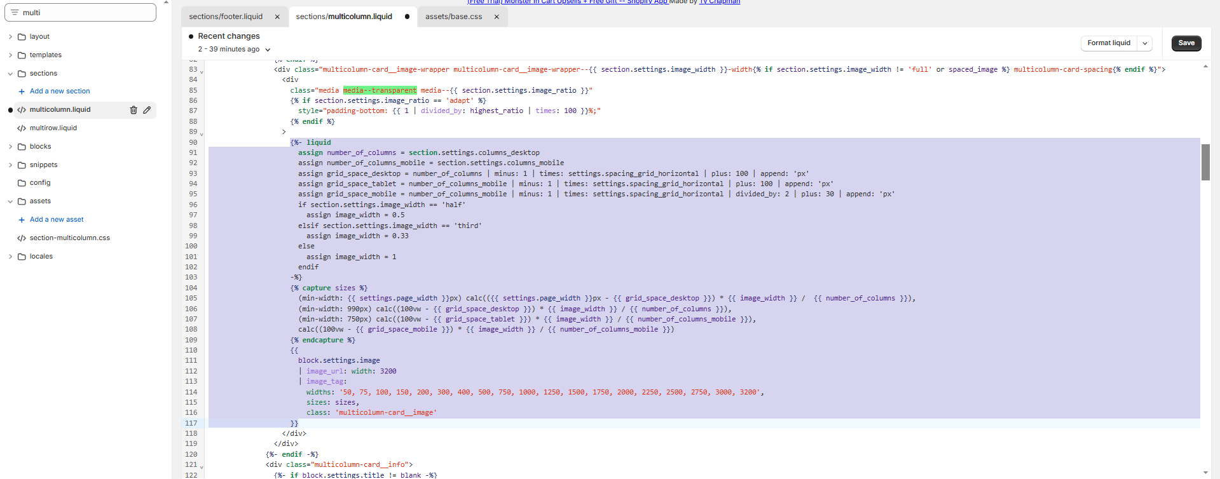
Task: Click code icon of multirow.liquid
Action: click(x=22, y=128)
